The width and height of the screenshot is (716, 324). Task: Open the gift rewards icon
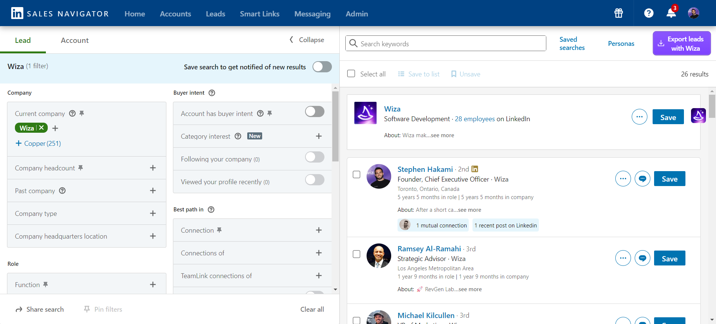[x=619, y=13]
